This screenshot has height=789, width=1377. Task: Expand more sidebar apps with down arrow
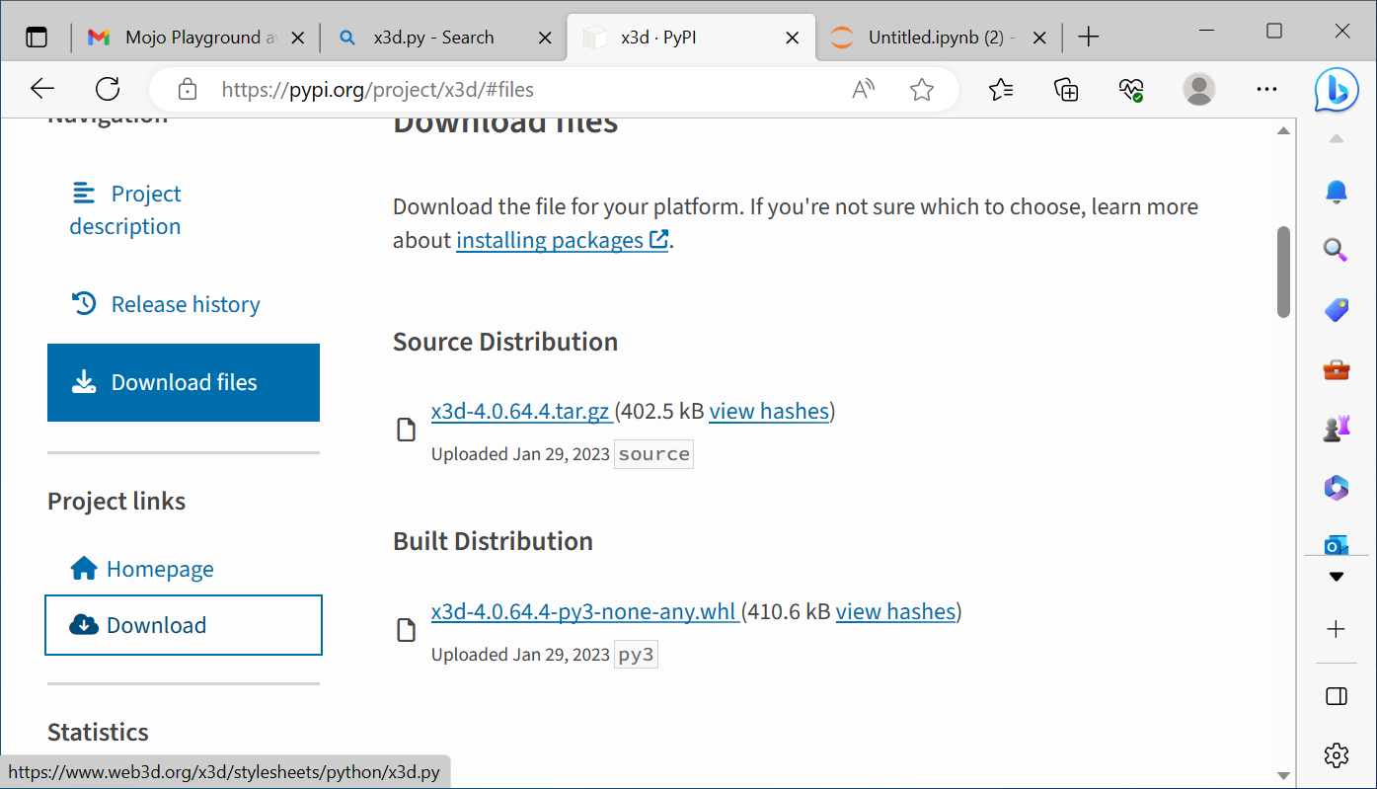1336,577
